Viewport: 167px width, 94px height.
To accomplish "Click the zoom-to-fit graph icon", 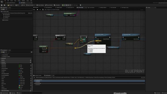I will coord(43,10).
